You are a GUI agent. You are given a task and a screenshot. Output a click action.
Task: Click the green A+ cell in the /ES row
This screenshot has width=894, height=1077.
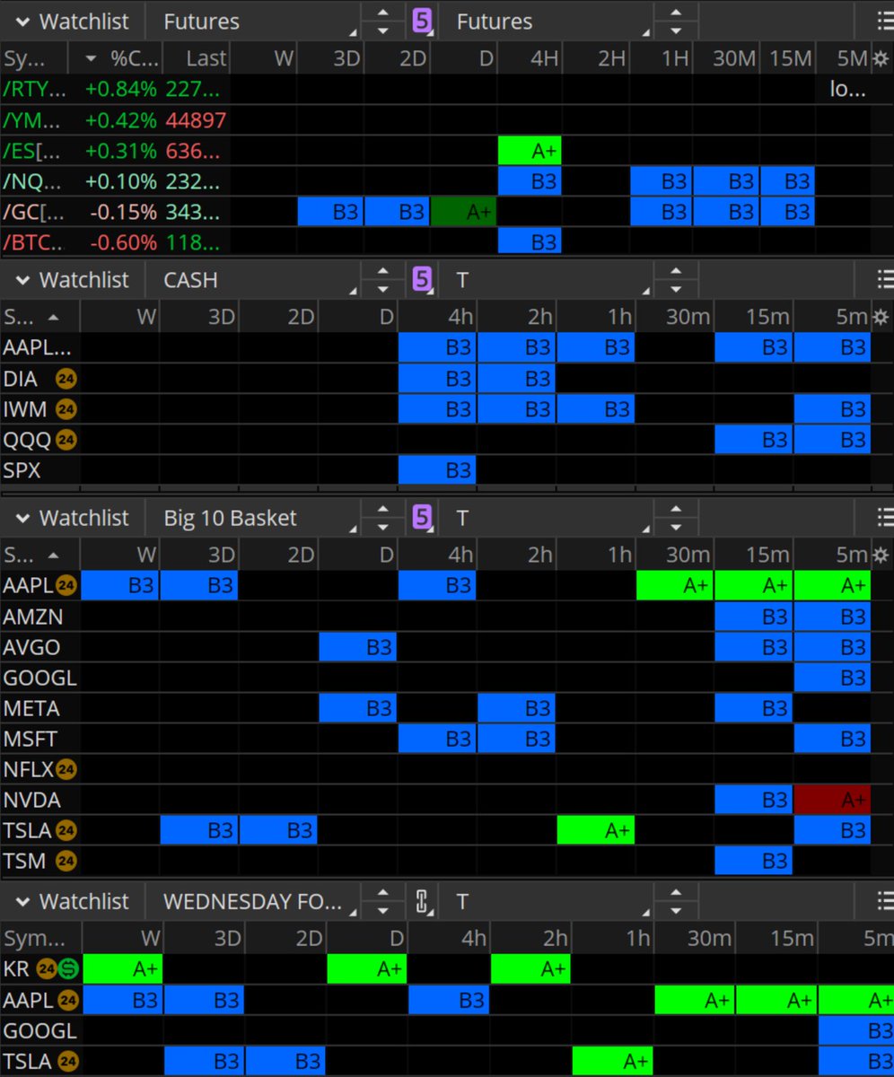[530, 151]
